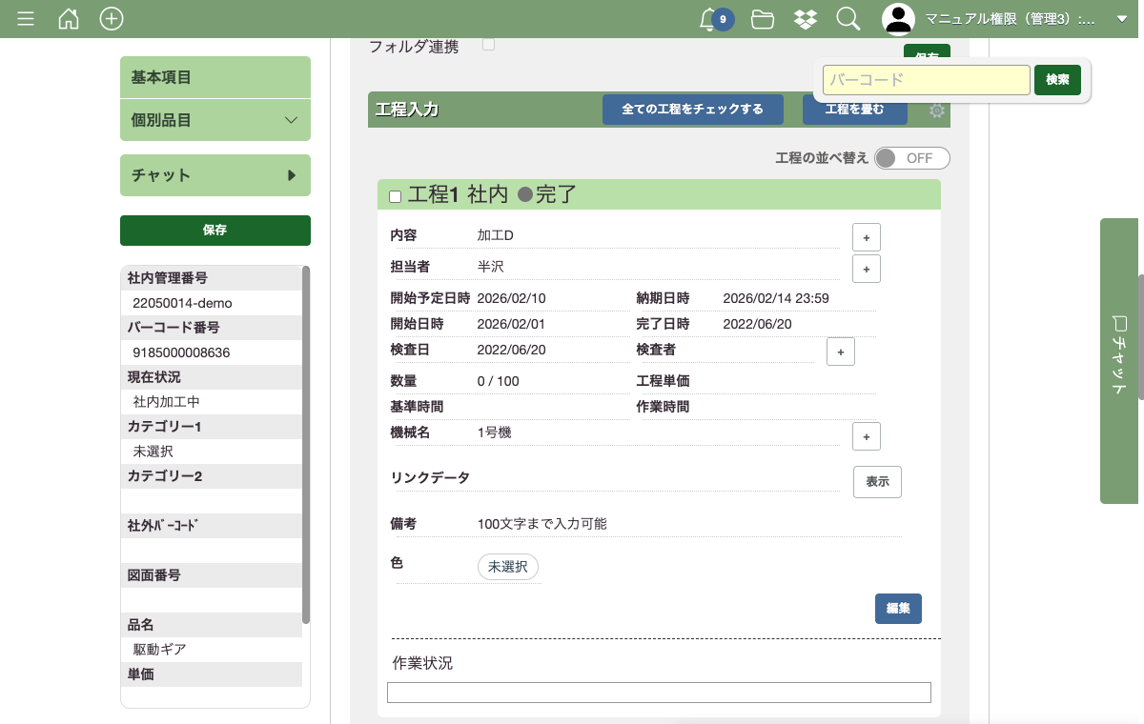Screen dimensions: 1144x724
Task: Click the plus circle add icon
Action: click(112, 19)
